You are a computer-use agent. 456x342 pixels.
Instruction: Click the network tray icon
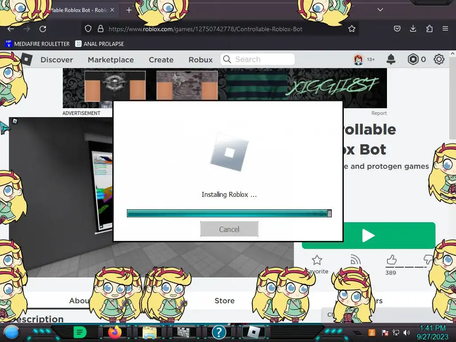coord(396,332)
